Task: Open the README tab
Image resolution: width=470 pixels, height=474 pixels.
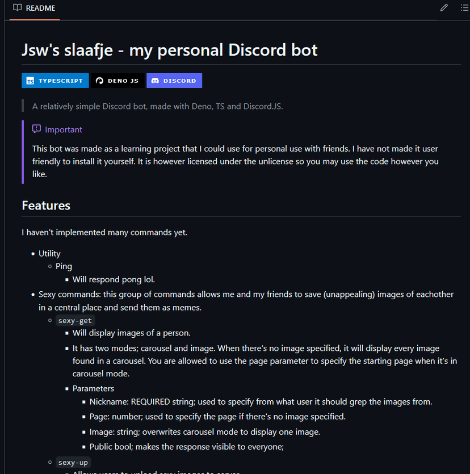Action: pyautogui.click(x=40, y=8)
